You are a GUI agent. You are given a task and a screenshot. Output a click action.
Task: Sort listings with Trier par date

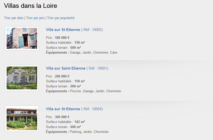[14, 18]
